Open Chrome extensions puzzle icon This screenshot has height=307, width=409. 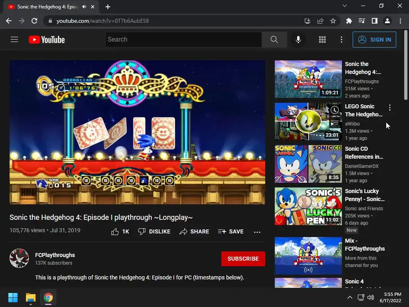click(349, 21)
